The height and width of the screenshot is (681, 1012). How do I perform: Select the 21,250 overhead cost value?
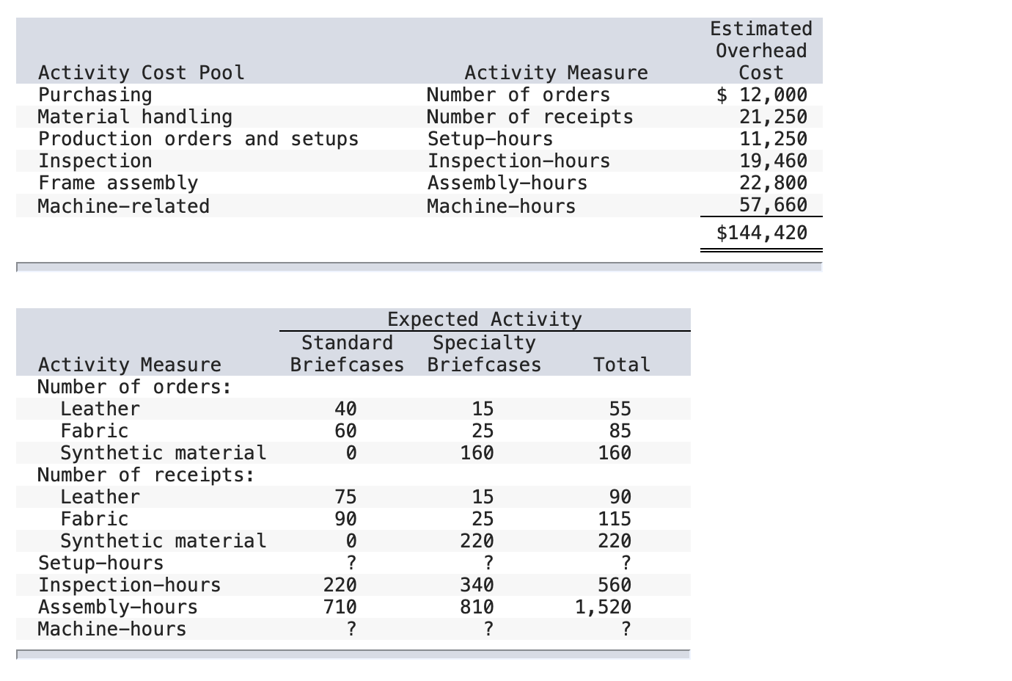pyautogui.click(x=774, y=117)
